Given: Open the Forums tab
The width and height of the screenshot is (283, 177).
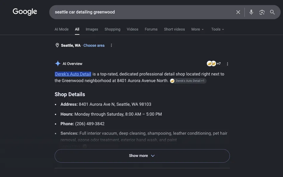Looking at the screenshot, I should (x=151, y=29).
